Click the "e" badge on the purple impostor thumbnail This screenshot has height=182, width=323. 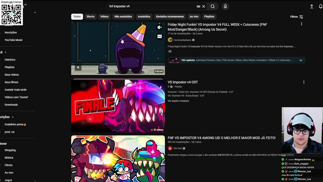78,67
